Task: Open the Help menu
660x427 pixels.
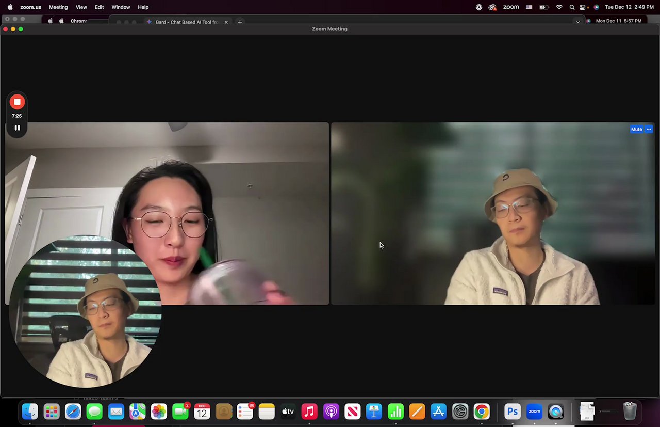Action: pos(143,7)
